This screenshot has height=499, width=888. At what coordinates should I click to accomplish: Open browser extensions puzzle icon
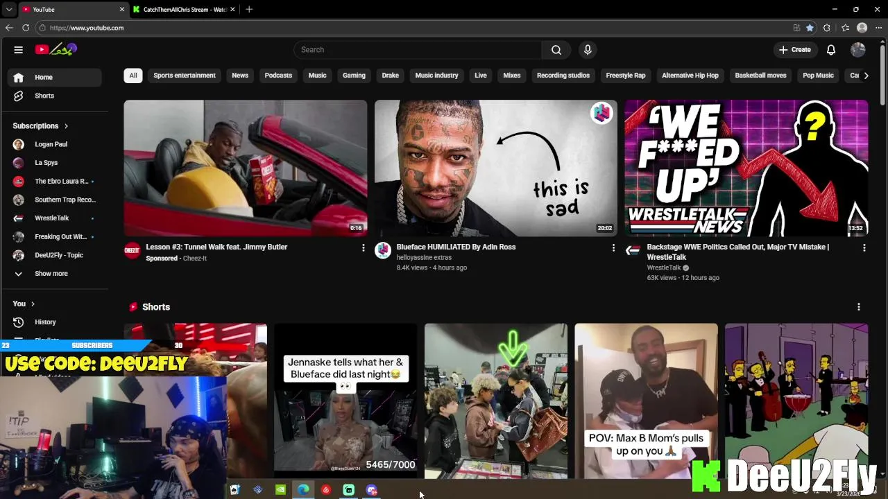[827, 28]
